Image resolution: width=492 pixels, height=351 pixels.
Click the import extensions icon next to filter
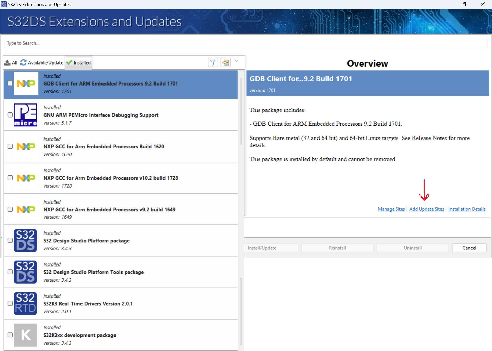[x=225, y=62]
